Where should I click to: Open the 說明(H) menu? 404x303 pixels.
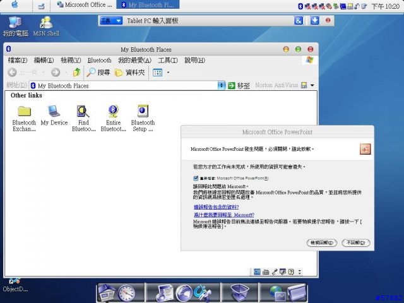(x=195, y=61)
